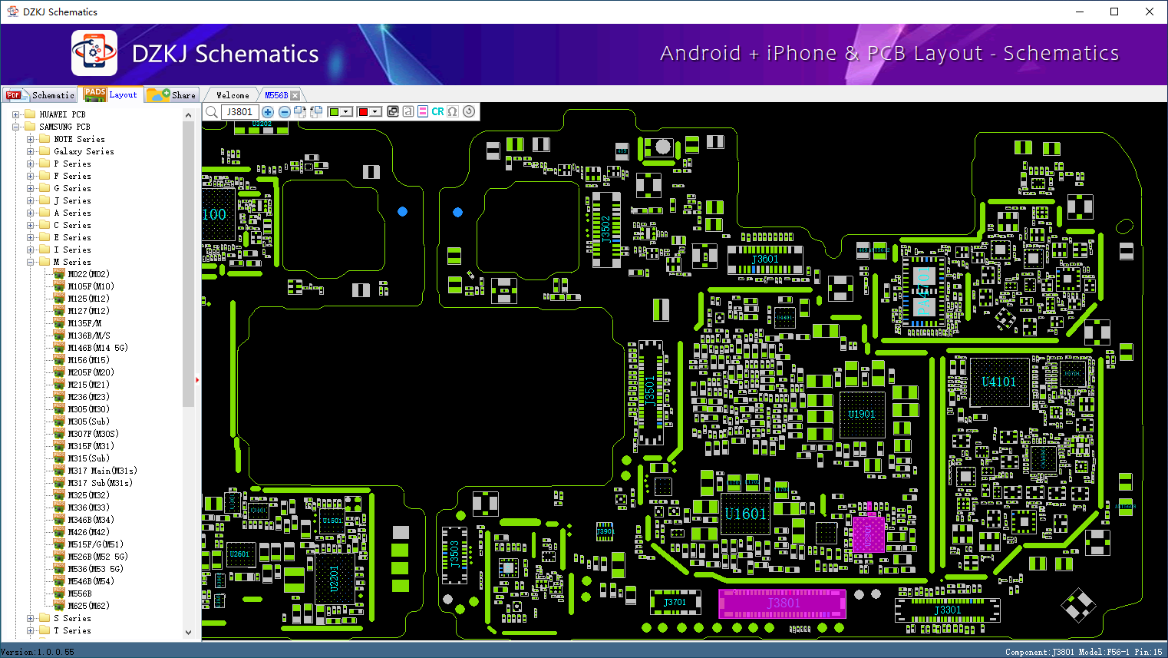1168x658 pixels.
Task: Open the red highlight color dropdown
Action: (x=375, y=112)
